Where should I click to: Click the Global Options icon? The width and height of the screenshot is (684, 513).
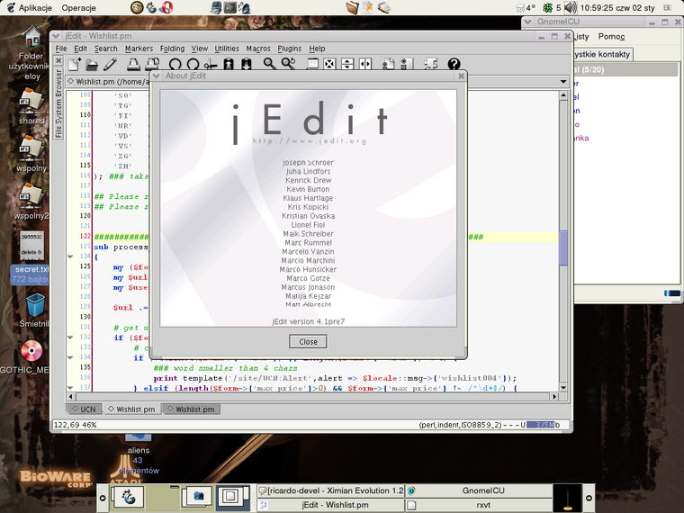(406, 65)
